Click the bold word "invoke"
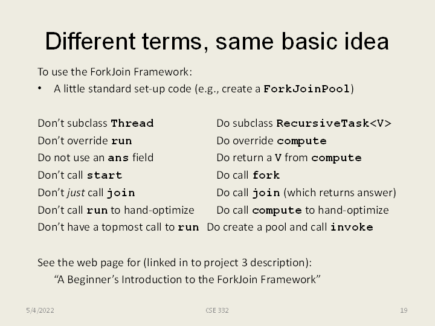435x326 pixels. pyautogui.click(x=352, y=228)
